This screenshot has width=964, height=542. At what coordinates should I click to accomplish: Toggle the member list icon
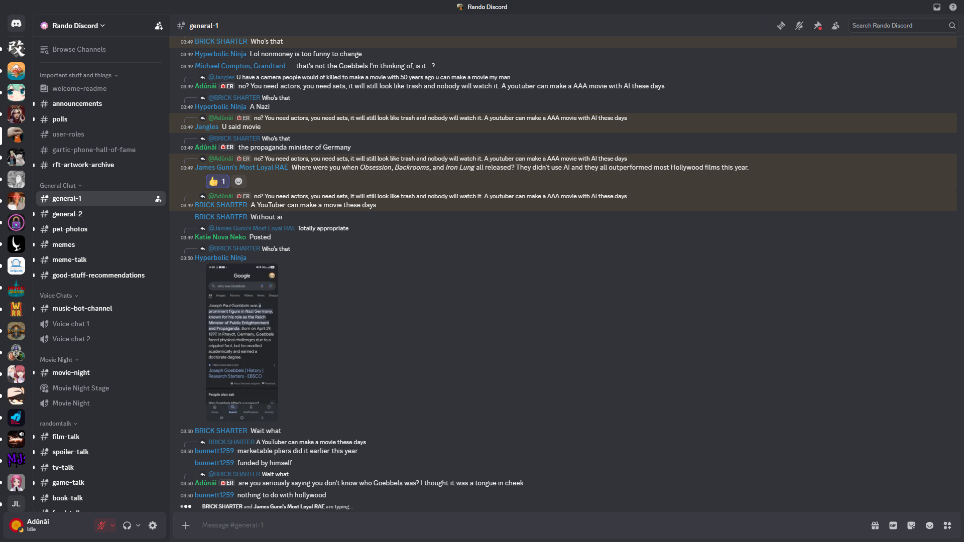pyautogui.click(x=835, y=26)
